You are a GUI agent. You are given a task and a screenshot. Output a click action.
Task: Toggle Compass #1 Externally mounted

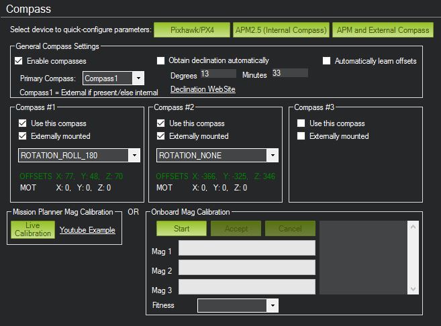[x=23, y=136]
